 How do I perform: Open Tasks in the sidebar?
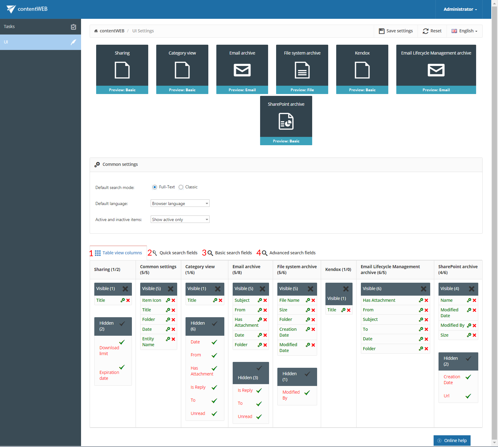(40, 27)
